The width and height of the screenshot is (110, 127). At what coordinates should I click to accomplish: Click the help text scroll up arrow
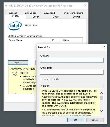101,93
